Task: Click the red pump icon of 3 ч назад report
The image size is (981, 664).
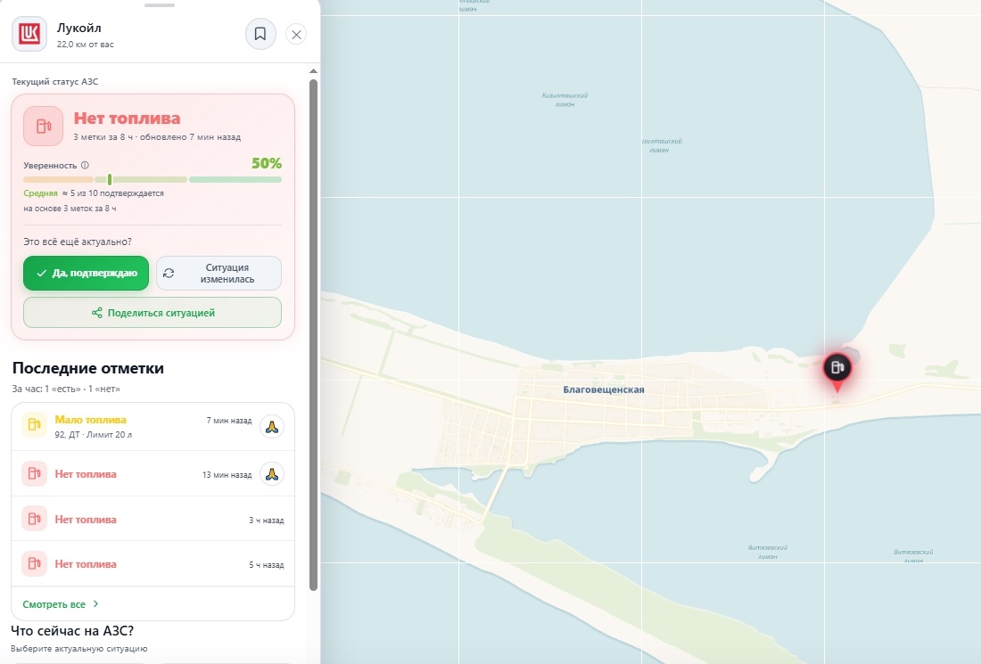Action: click(x=35, y=519)
